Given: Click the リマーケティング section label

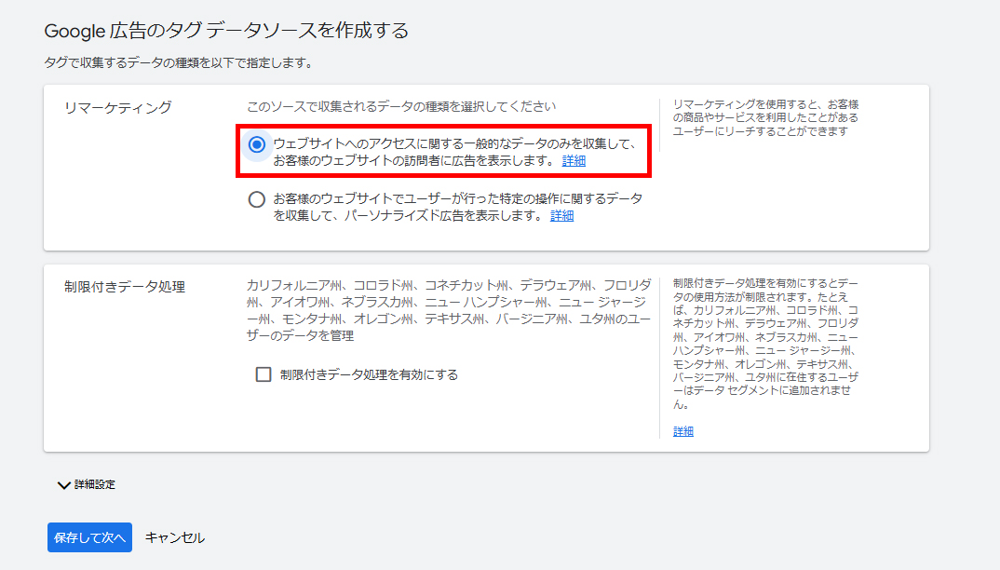Looking at the screenshot, I should pyautogui.click(x=117, y=107).
